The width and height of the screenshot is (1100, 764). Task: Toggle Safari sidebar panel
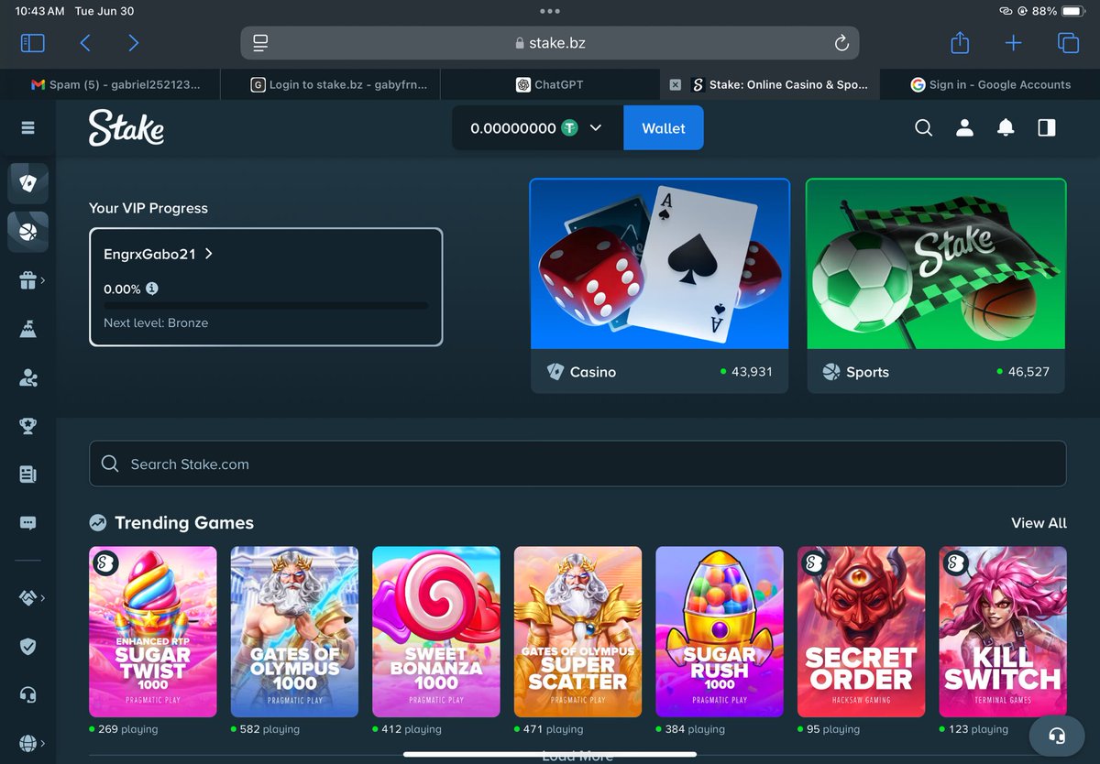[x=32, y=43]
